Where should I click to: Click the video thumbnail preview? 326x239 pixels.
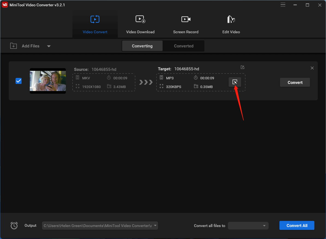(48, 81)
